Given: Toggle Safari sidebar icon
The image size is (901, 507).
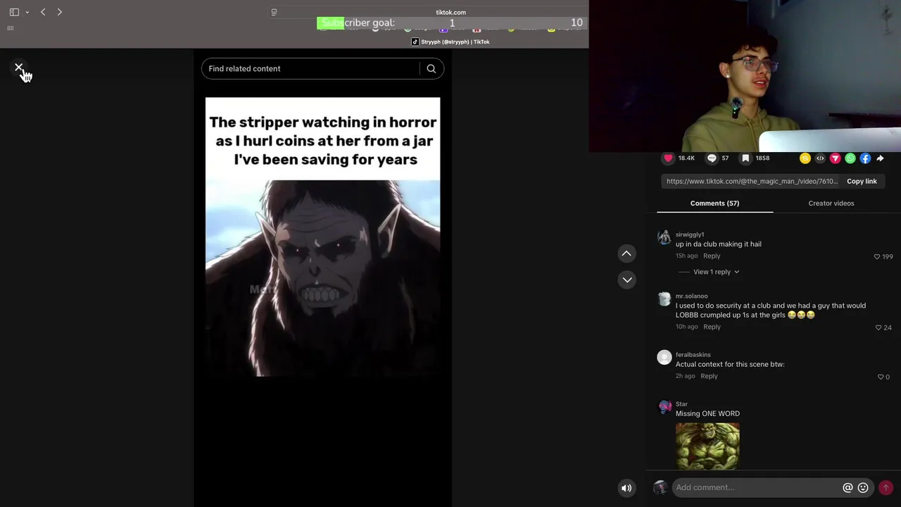Looking at the screenshot, I should (14, 12).
